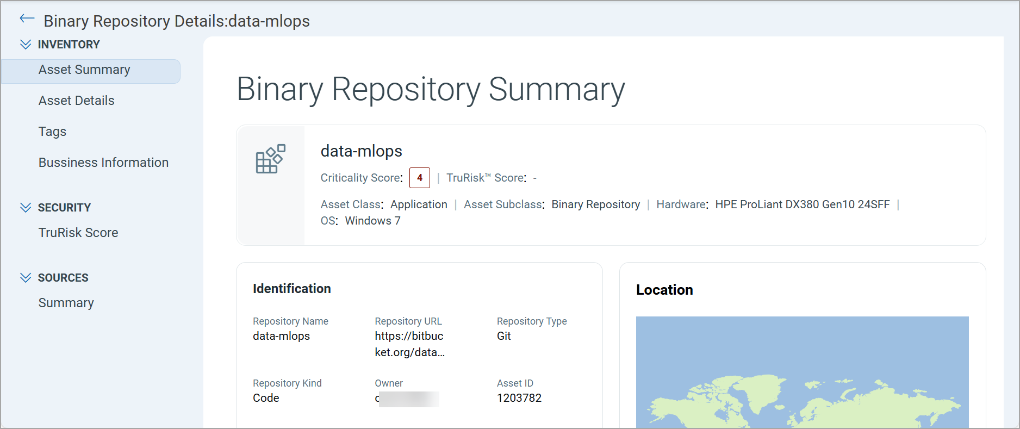Select Asset Summary in sidebar
Viewport: 1020px width, 429px height.
coord(84,70)
